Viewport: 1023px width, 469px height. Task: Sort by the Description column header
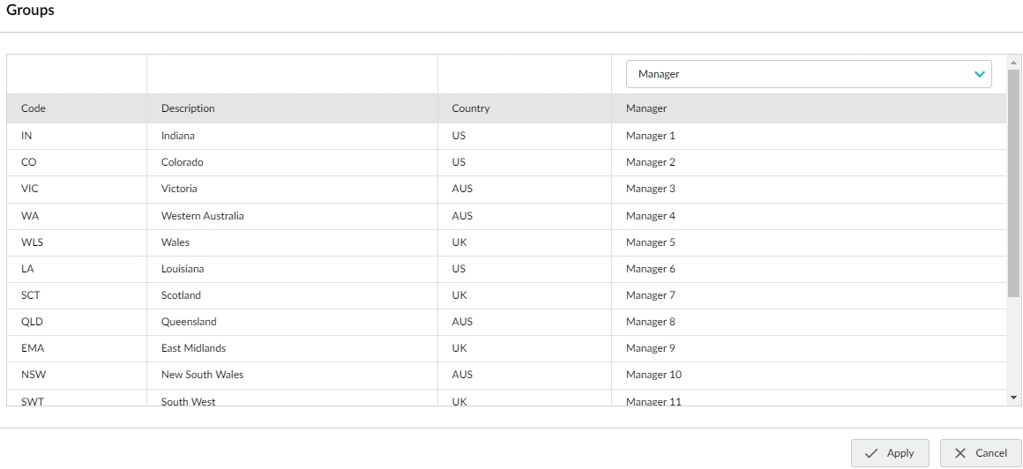[x=188, y=108]
